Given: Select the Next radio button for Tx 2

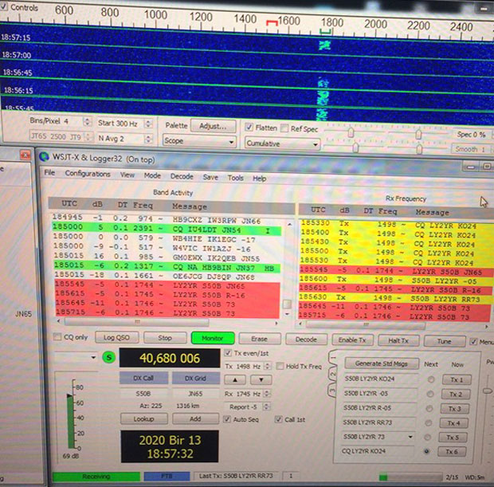Looking at the screenshot, I should (429, 394).
